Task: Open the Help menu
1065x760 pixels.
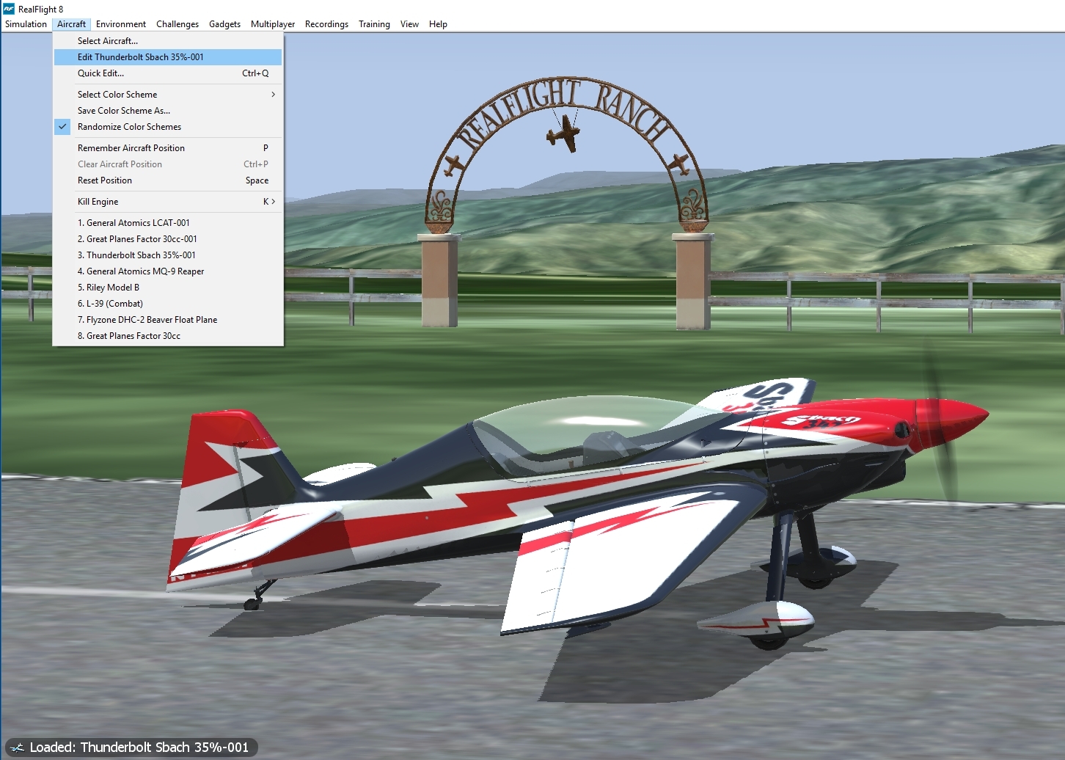Action: click(438, 24)
